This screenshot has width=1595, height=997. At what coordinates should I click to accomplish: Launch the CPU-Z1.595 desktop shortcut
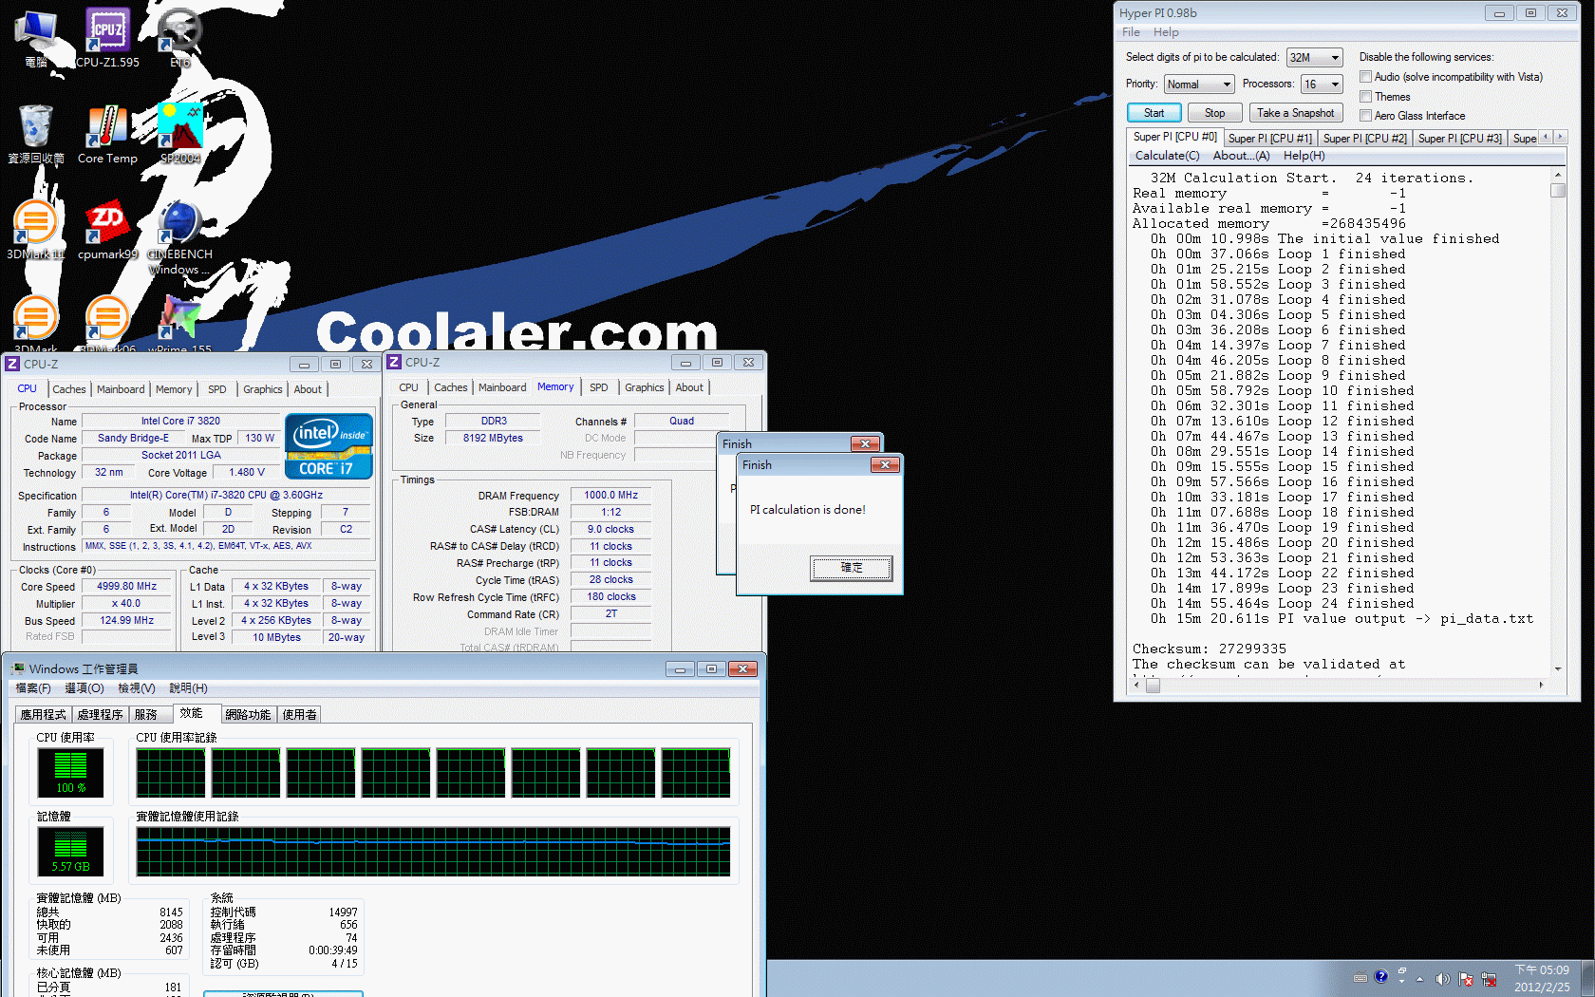pyautogui.click(x=107, y=38)
